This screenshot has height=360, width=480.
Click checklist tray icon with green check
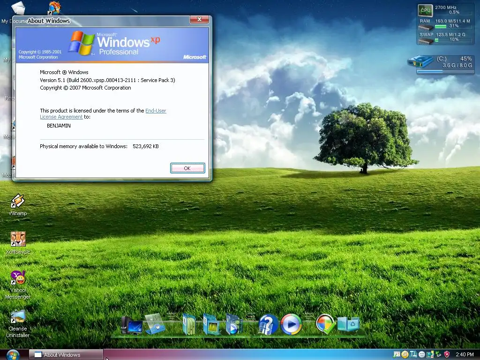click(397, 354)
